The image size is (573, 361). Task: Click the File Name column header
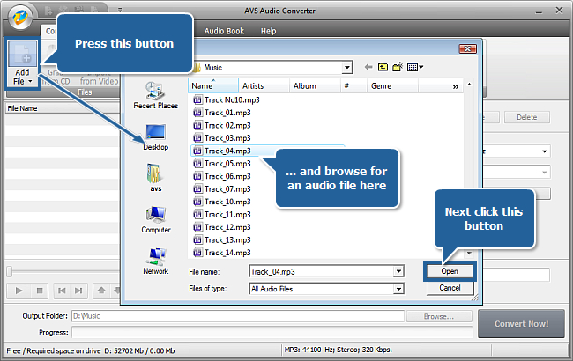tap(62, 108)
